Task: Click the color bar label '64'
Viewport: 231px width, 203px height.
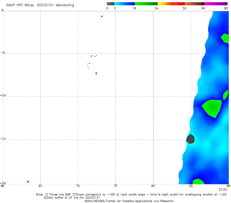Action: tap(203, 8)
